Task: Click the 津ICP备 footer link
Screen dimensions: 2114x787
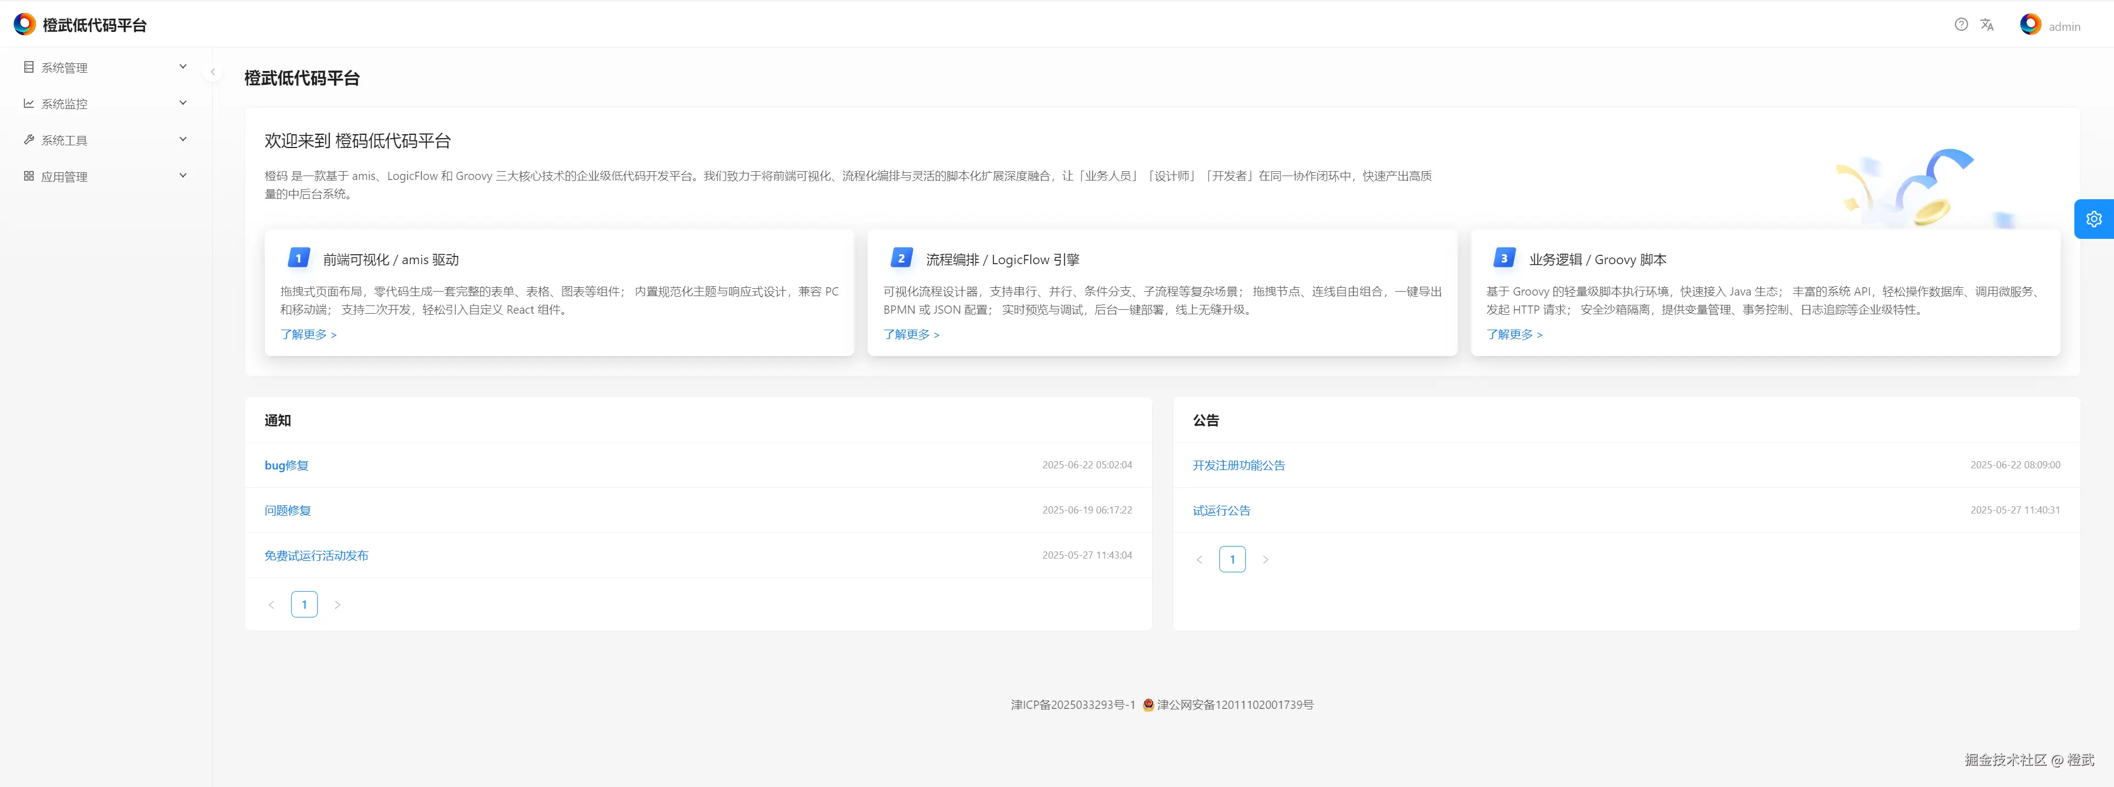Action: 1072,705
